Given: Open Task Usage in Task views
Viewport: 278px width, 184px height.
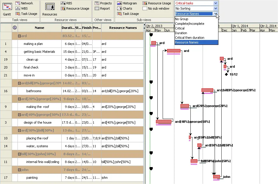Looking at the screenshot, I should (26, 14).
